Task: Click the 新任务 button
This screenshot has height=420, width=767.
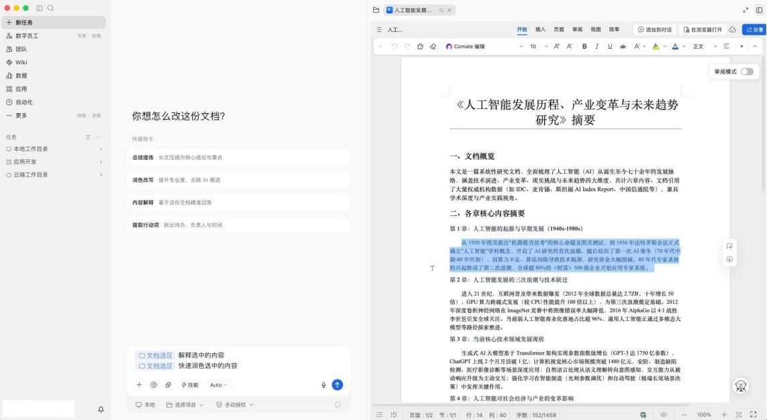Action: coord(53,23)
